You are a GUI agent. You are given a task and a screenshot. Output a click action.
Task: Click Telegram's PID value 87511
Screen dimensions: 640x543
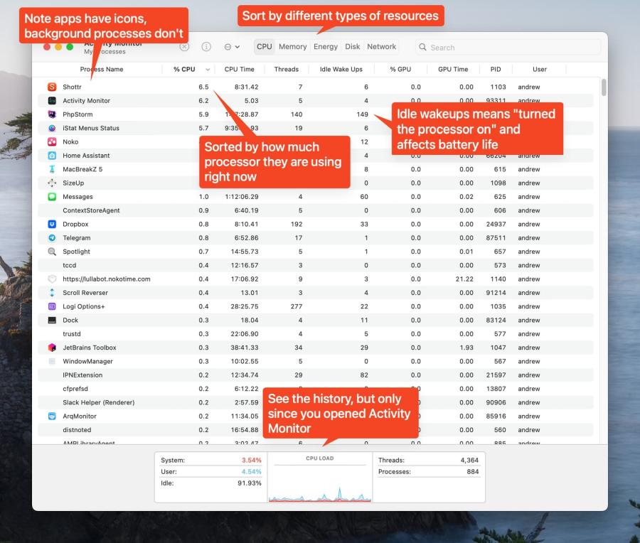point(496,238)
